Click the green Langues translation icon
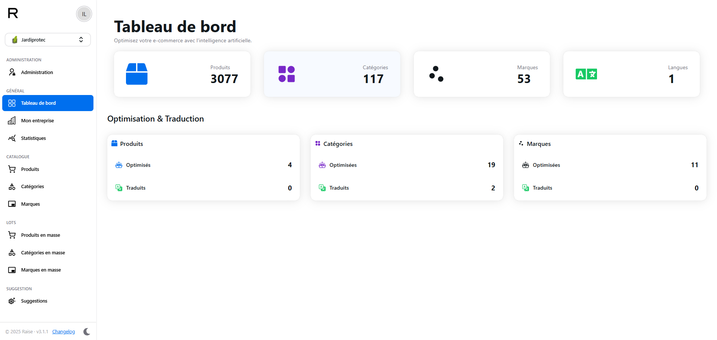This screenshot has width=717, height=340. (586, 74)
